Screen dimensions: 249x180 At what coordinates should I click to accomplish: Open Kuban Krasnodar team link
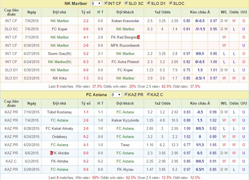(125, 21)
